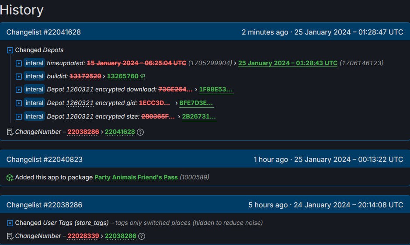Click the megaphone icon beside buildid 13265760
This screenshot has width=410, height=245.
click(142, 76)
